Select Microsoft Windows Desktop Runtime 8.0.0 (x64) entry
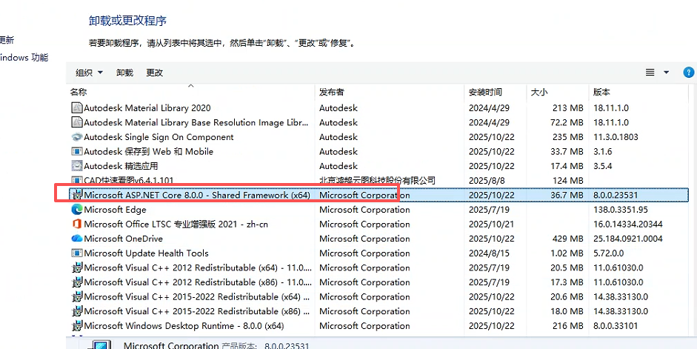This screenshot has height=349, width=697. [184, 326]
